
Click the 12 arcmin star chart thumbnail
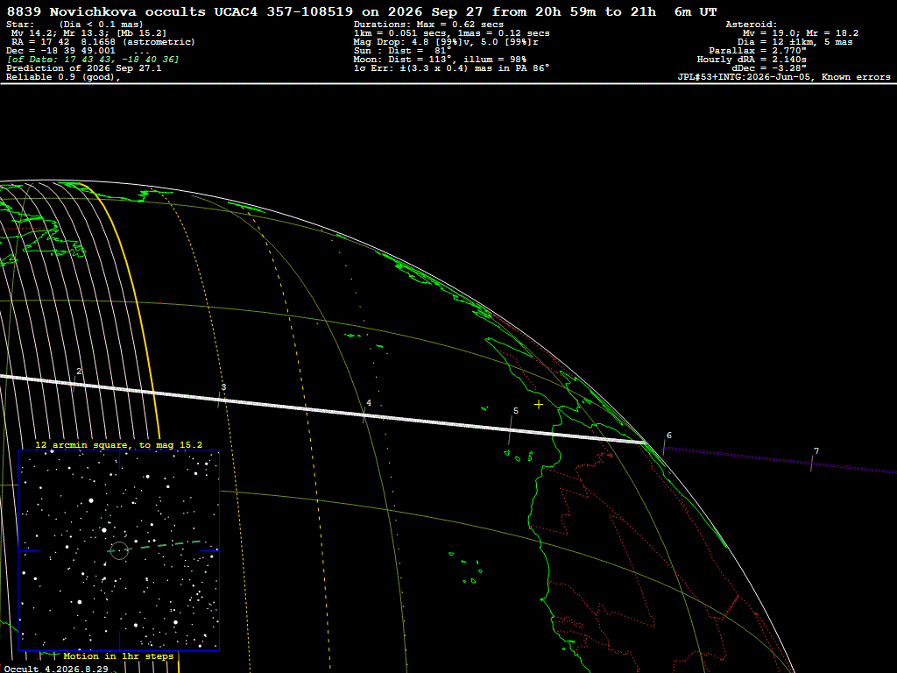pos(119,550)
